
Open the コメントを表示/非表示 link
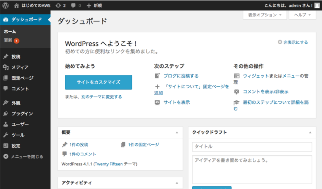point(266,92)
